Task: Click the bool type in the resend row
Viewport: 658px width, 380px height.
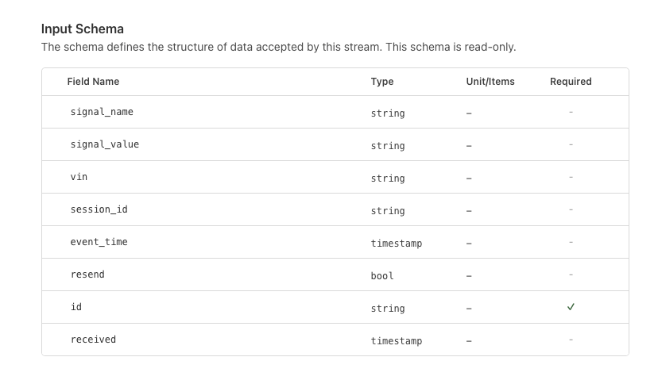Action: tap(382, 276)
